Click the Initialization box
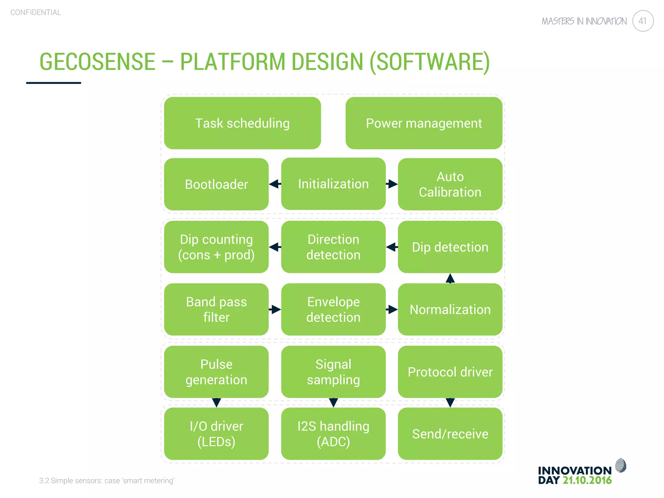The image size is (664, 498). [333, 184]
